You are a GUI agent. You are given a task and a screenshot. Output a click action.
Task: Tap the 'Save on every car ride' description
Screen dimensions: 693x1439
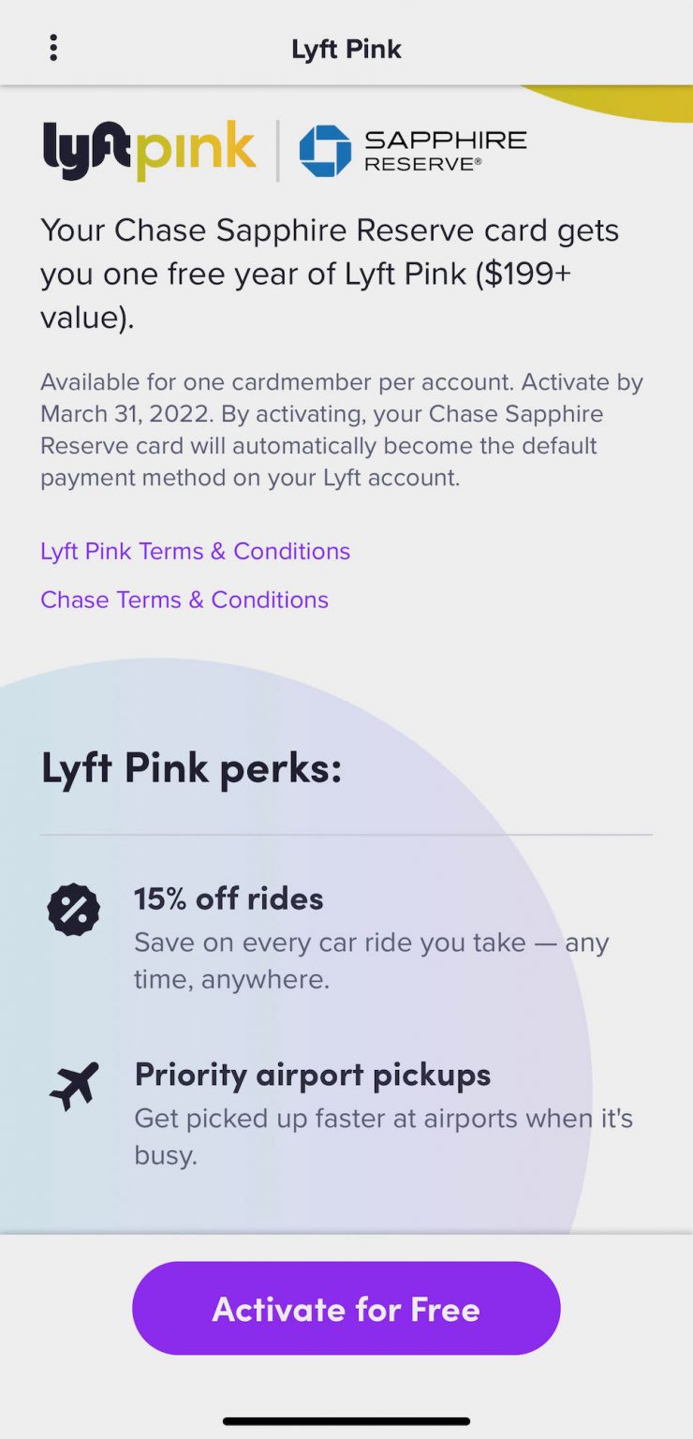tap(371, 960)
